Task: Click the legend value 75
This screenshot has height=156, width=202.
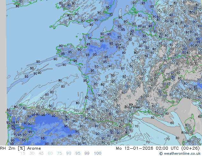Action: 59,153
